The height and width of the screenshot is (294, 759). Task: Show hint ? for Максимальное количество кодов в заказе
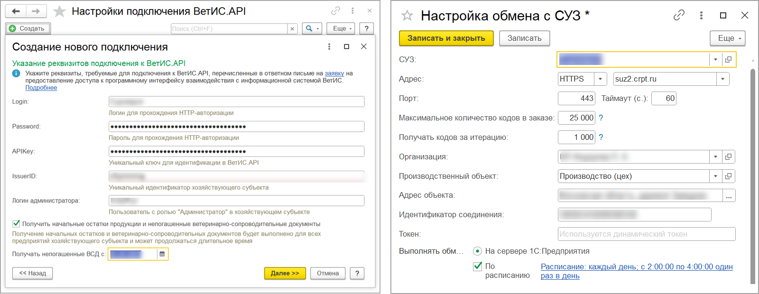click(x=601, y=118)
